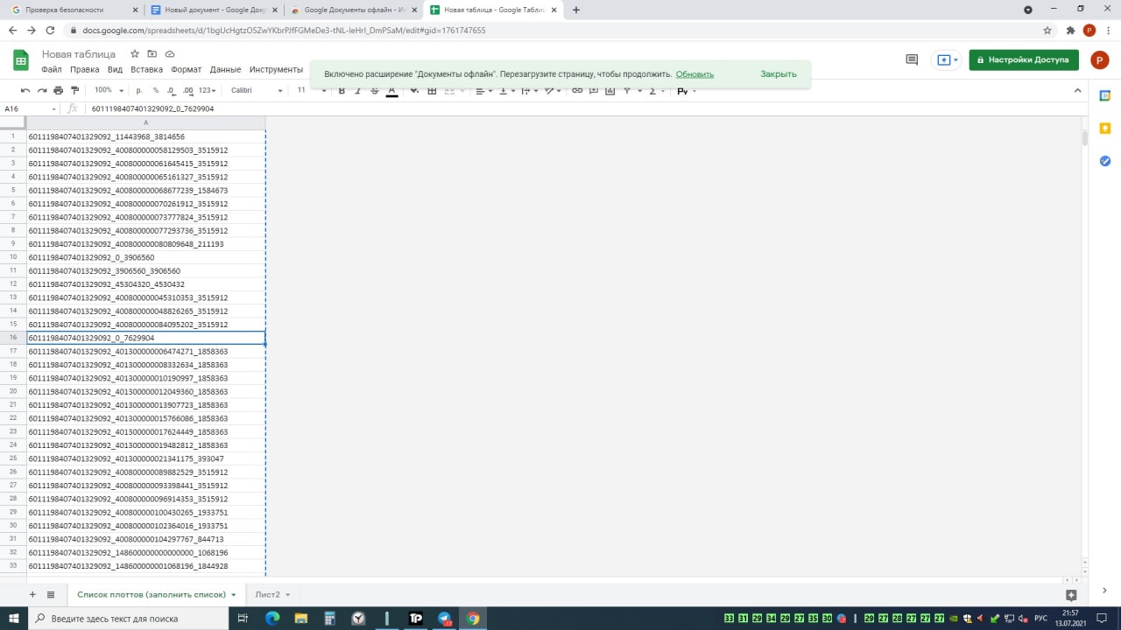Collapse the toolbar with the up chevron
This screenshot has height=630, width=1121.
pyautogui.click(x=1077, y=90)
